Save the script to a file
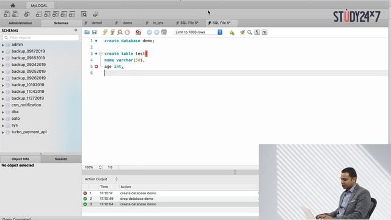 [x=94, y=32]
